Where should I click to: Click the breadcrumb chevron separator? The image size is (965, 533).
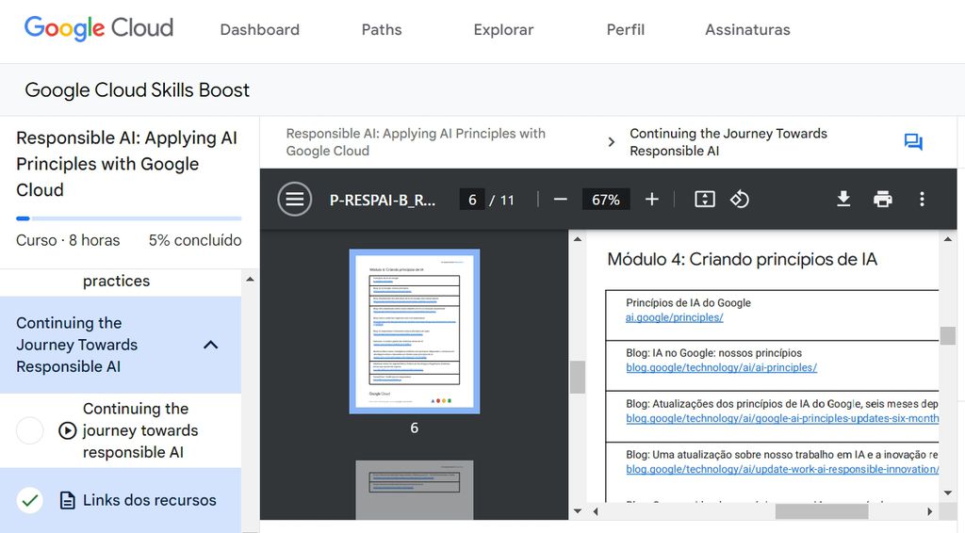[x=611, y=142]
